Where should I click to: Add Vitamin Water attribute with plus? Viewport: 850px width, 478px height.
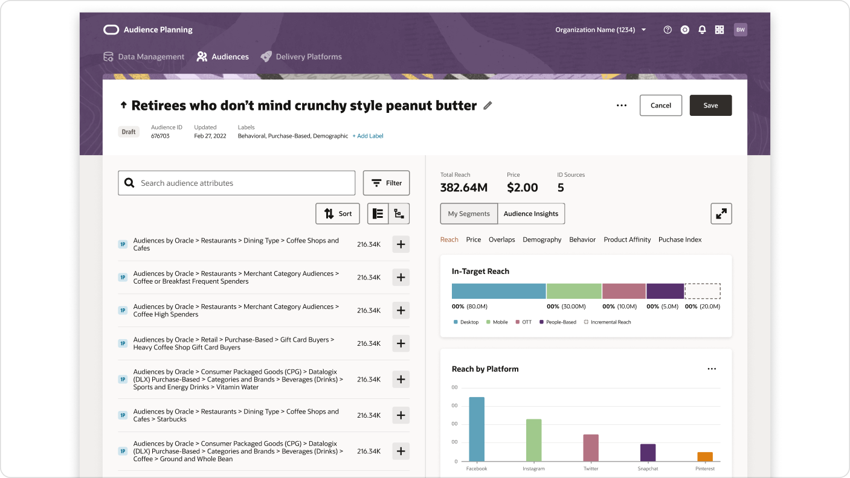click(x=401, y=380)
